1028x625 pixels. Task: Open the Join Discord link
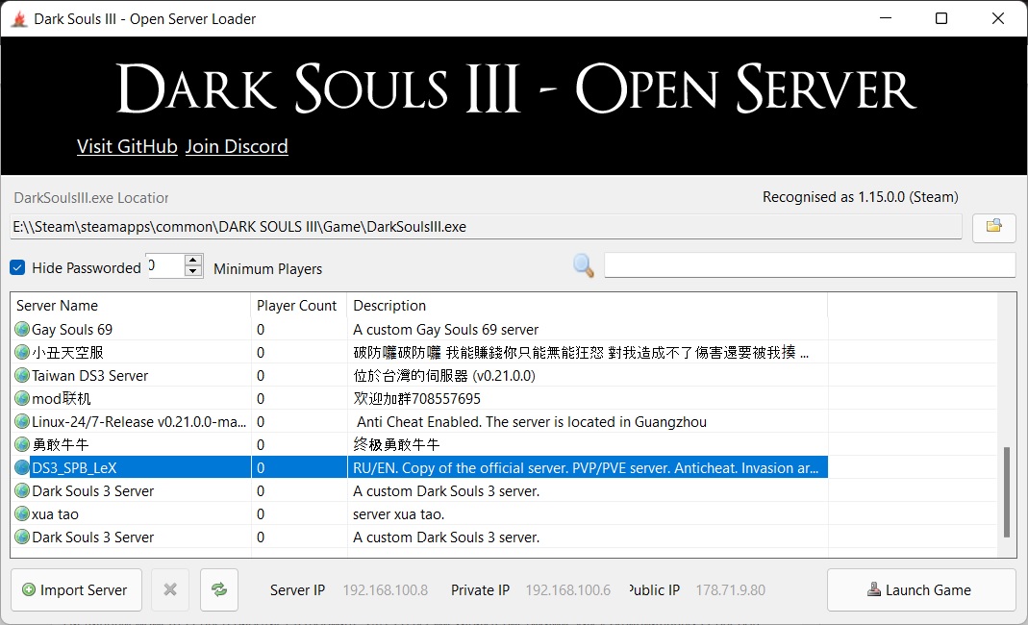point(237,146)
